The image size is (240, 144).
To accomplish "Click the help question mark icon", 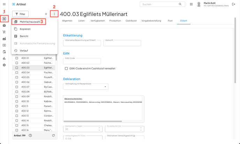I will (30, 135).
